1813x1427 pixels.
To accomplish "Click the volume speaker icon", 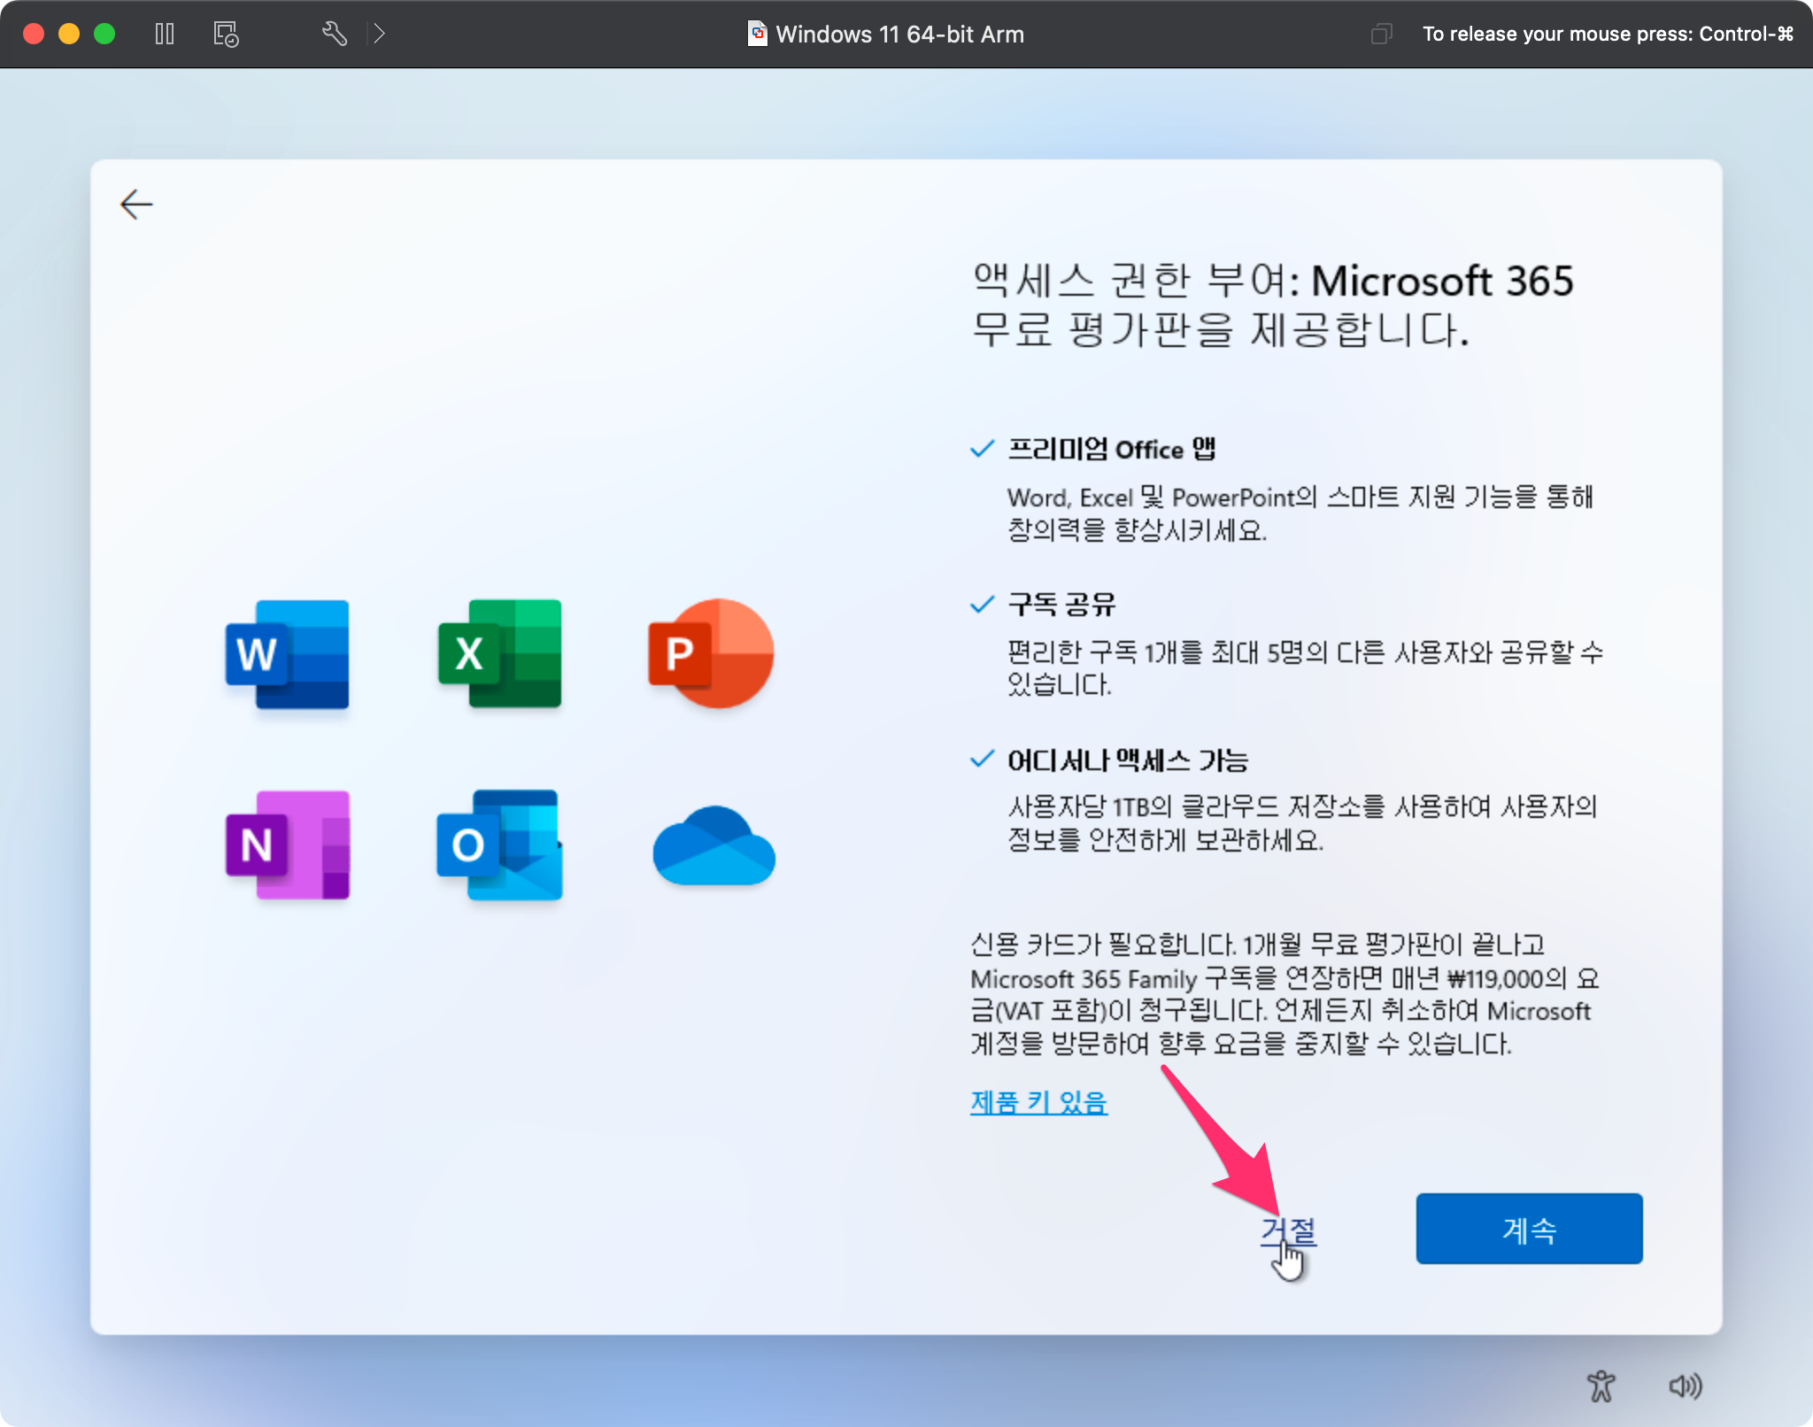I will pos(1685,1386).
